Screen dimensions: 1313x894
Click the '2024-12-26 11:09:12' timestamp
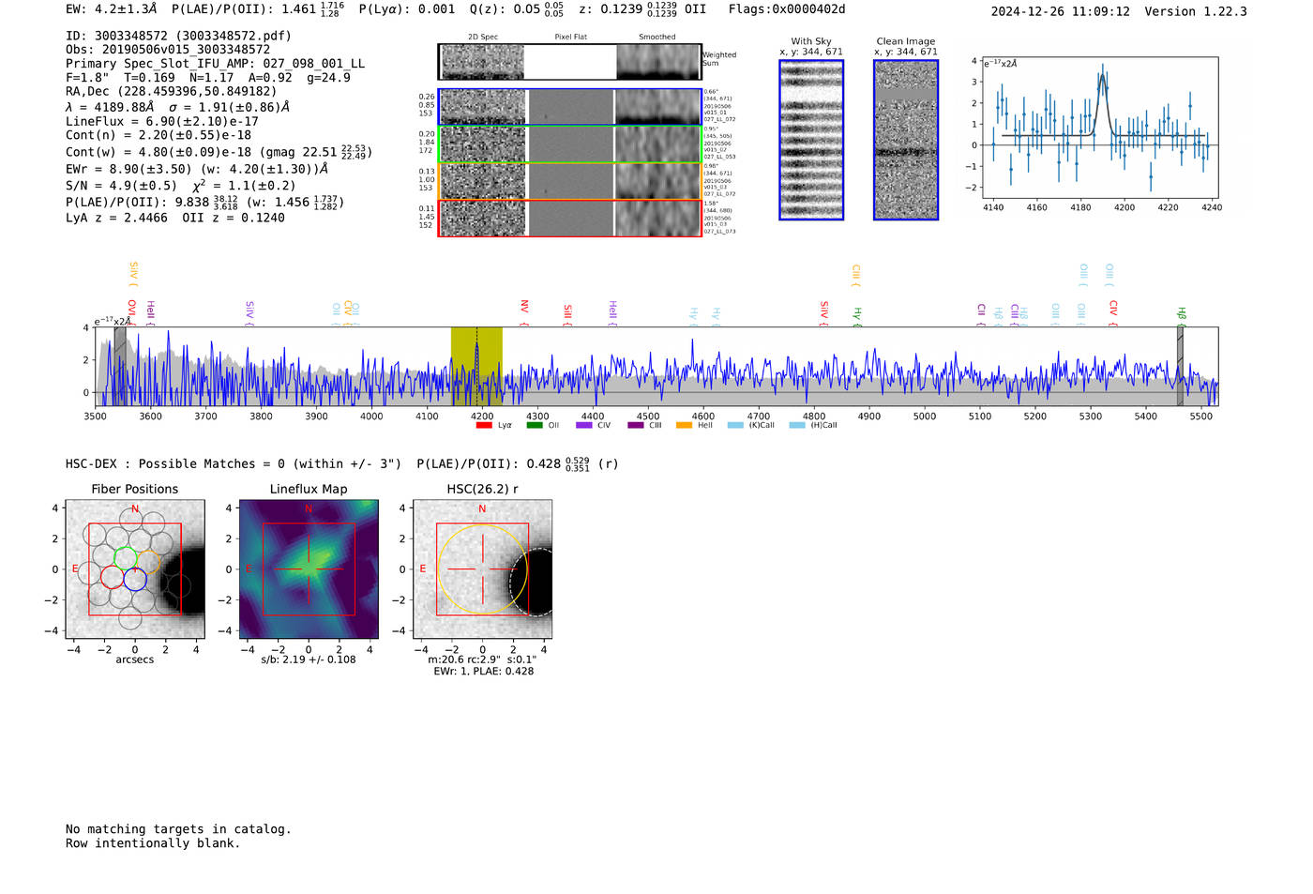(1060, 11)
